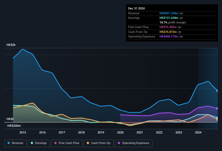Toggle the Free Cash Flow legend button
This screenshot has width=222, height=151.
coord(67,143)
